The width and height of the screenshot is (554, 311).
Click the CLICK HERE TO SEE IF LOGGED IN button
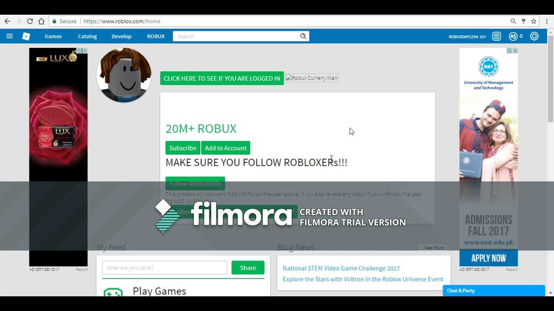[x=222, y=78]
